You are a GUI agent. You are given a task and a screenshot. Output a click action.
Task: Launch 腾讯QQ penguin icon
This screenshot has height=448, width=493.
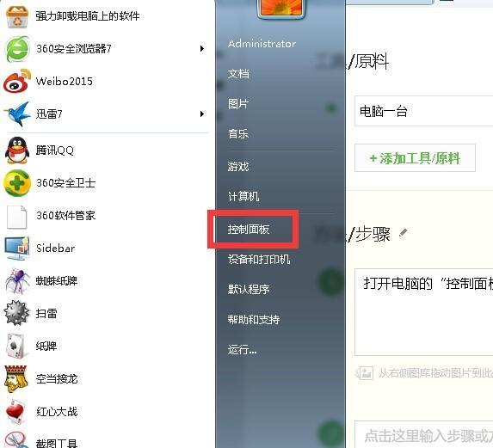click(x=17, y=150)
